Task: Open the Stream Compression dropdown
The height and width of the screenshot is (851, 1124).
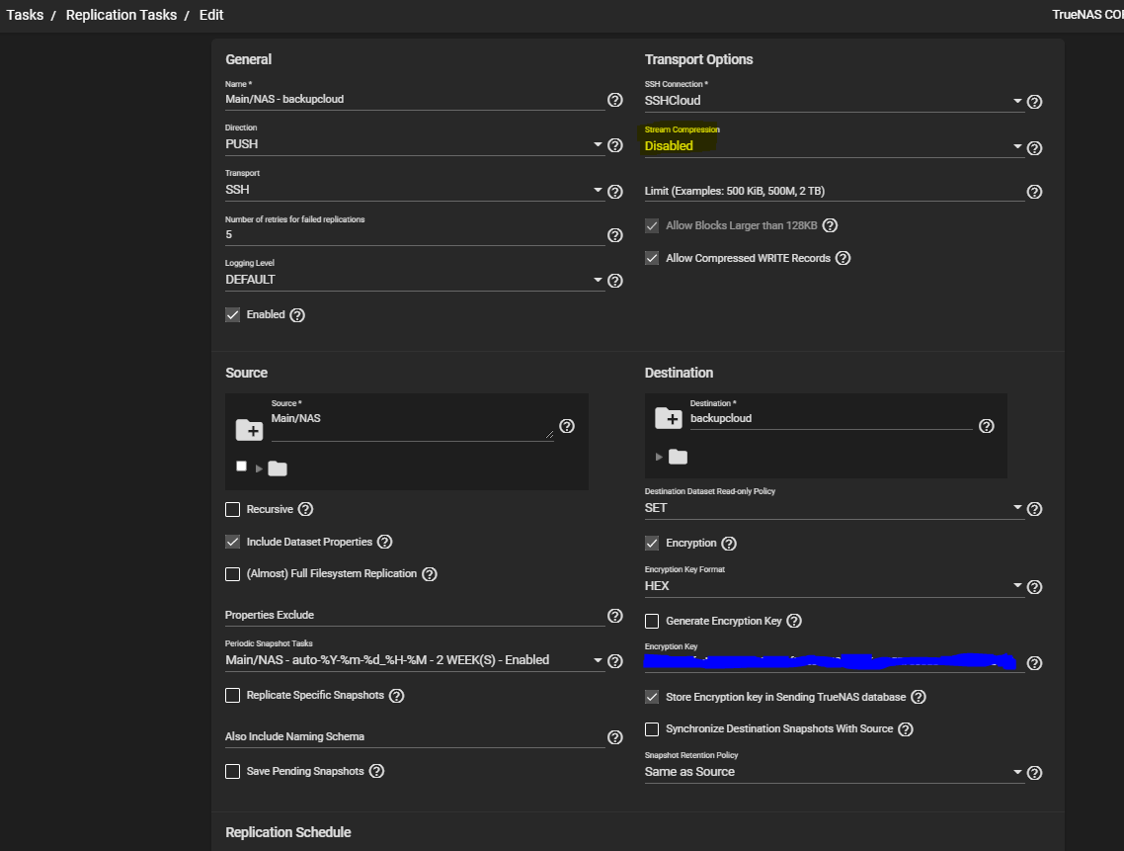Action: 835,146
